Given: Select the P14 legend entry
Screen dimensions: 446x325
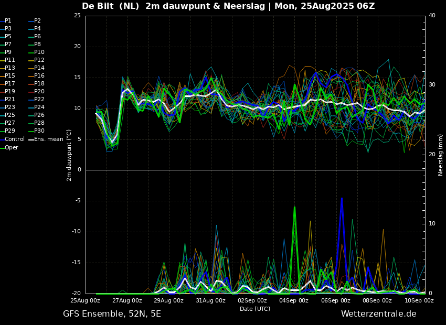Looking at the screenshot, I should click(x=39, y=68).
